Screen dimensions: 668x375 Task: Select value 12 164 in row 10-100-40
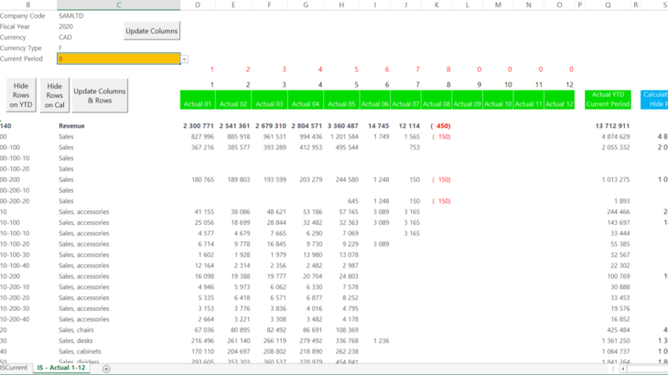204,265
